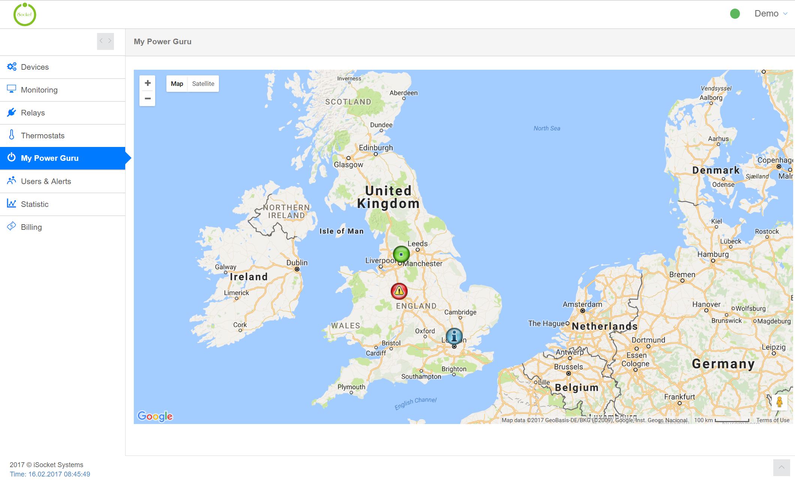Open Users & Alerts people icon
The width and height of the screenshot is (795, 481).
point(12,181)
